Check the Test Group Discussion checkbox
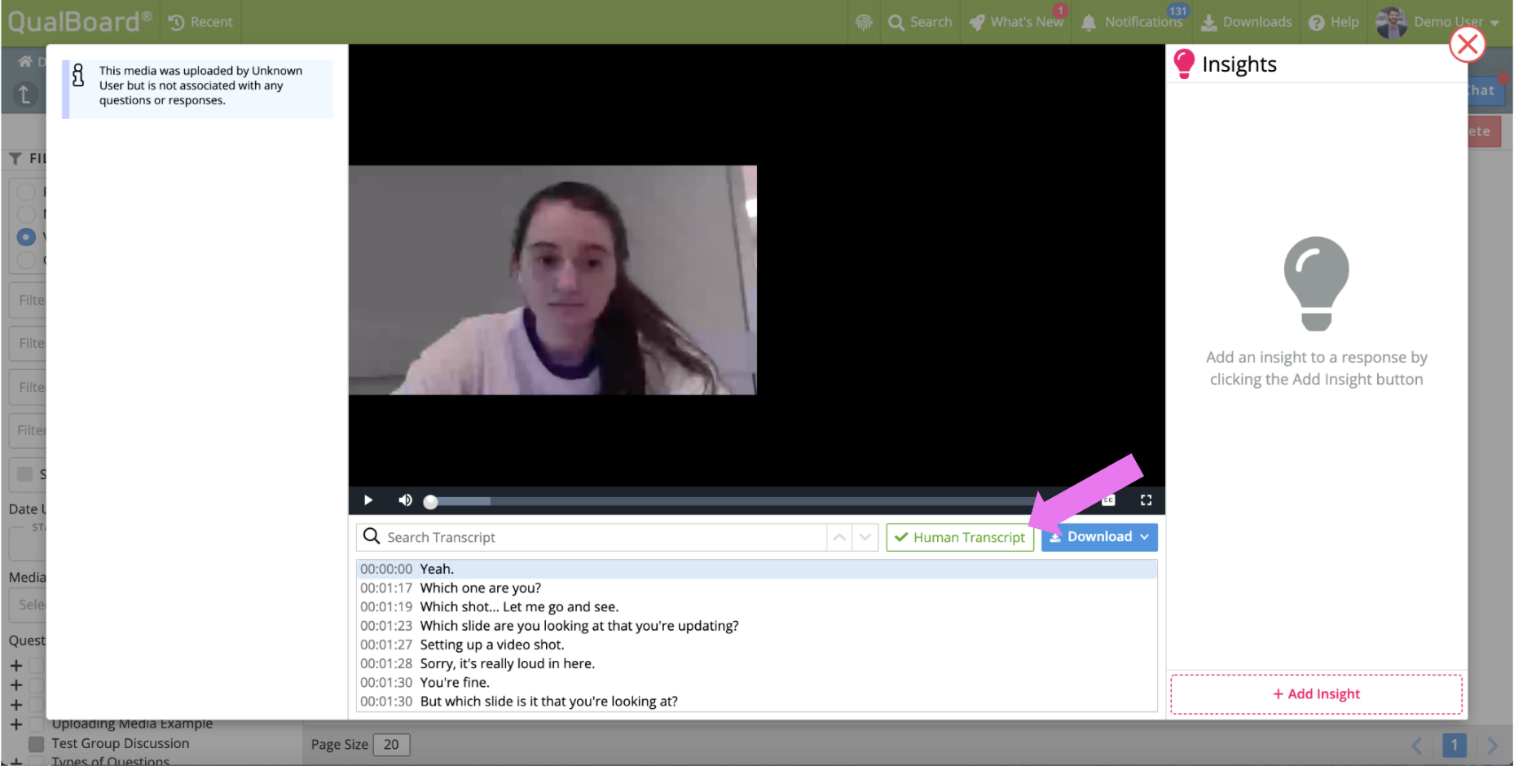Viewport: 1514px width, 766px height. (x=36, y=744)
